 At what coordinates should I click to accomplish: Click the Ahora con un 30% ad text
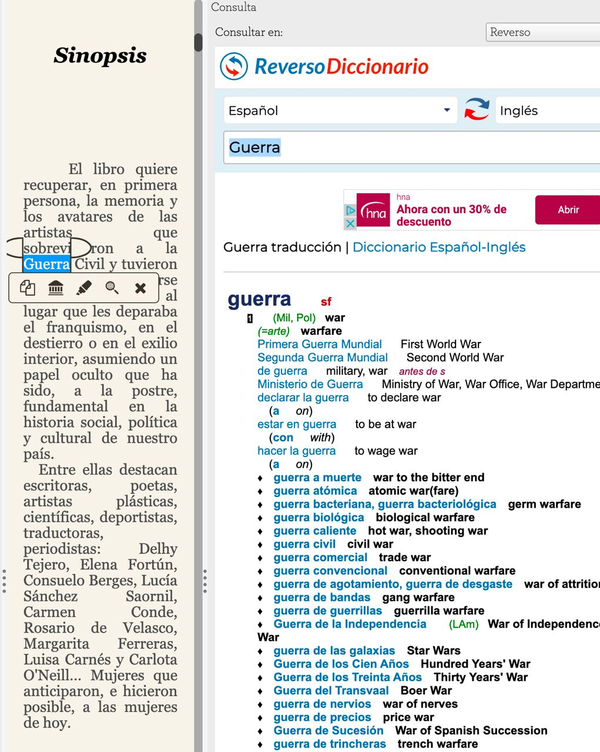[451, 216]
